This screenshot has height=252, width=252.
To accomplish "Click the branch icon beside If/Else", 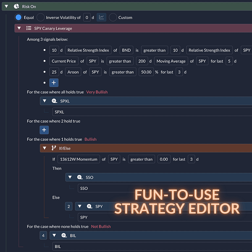I will 54,148.
